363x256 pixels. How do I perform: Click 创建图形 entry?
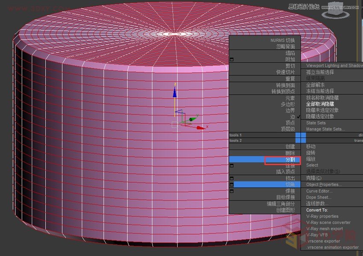click(x=285, y=210)
